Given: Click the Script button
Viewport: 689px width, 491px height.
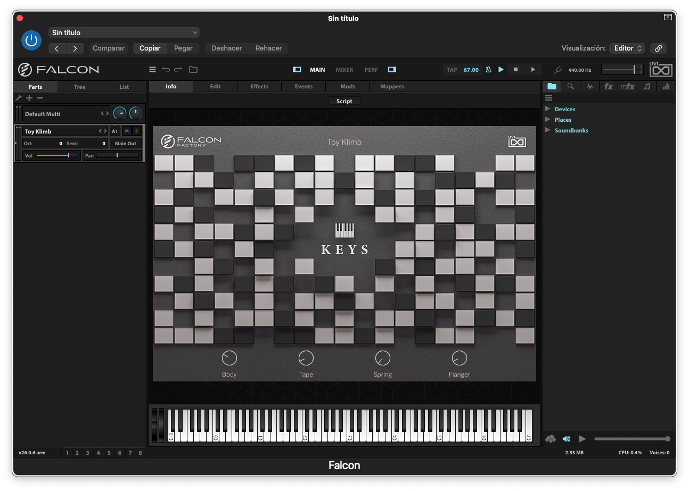Looking at the screenshot, I should [344, 101].
